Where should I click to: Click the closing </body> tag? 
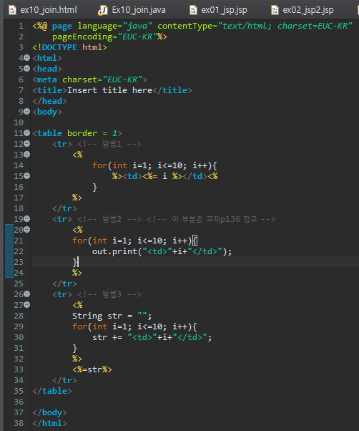49,412
